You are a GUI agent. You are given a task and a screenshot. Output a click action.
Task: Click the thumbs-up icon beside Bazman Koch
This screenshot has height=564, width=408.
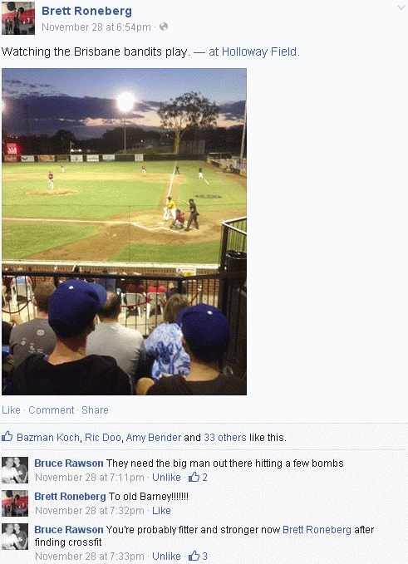point(7,437)
